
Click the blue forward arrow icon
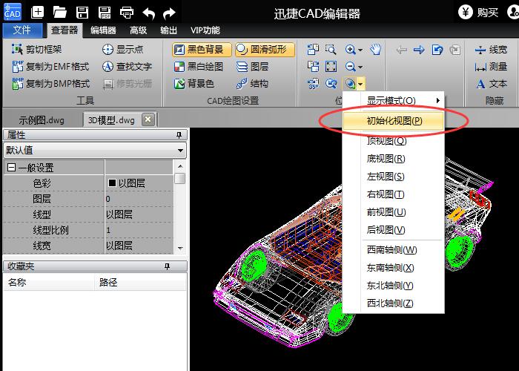(419, 50)
